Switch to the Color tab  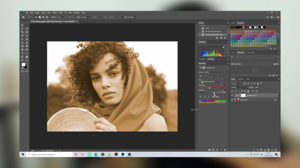[233, 23]
